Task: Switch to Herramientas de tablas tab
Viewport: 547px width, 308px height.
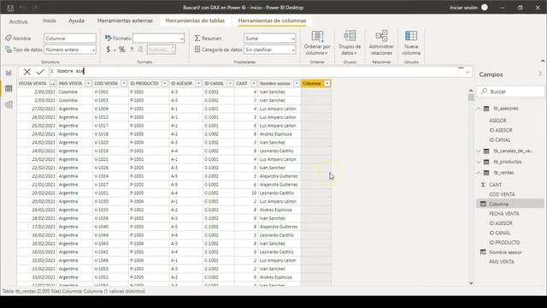Action: coord(195,21)
